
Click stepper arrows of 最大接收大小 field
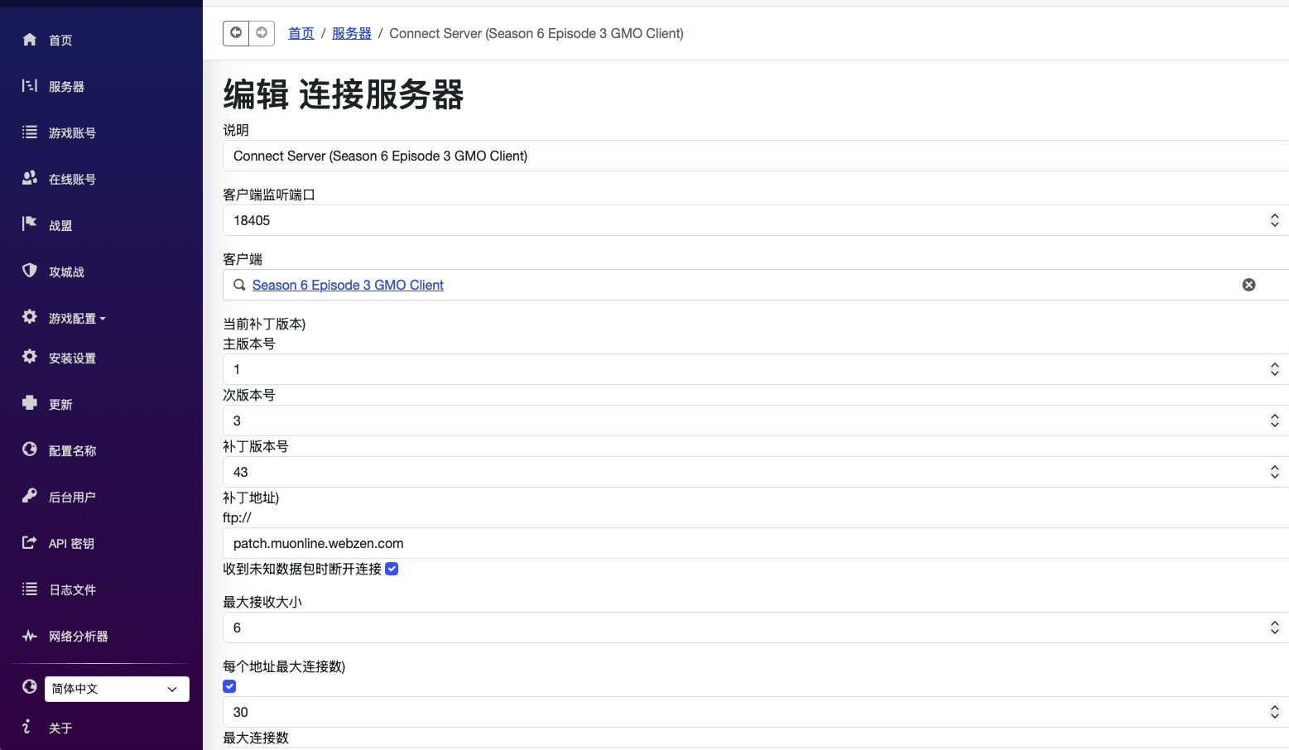coord(1275,627)
